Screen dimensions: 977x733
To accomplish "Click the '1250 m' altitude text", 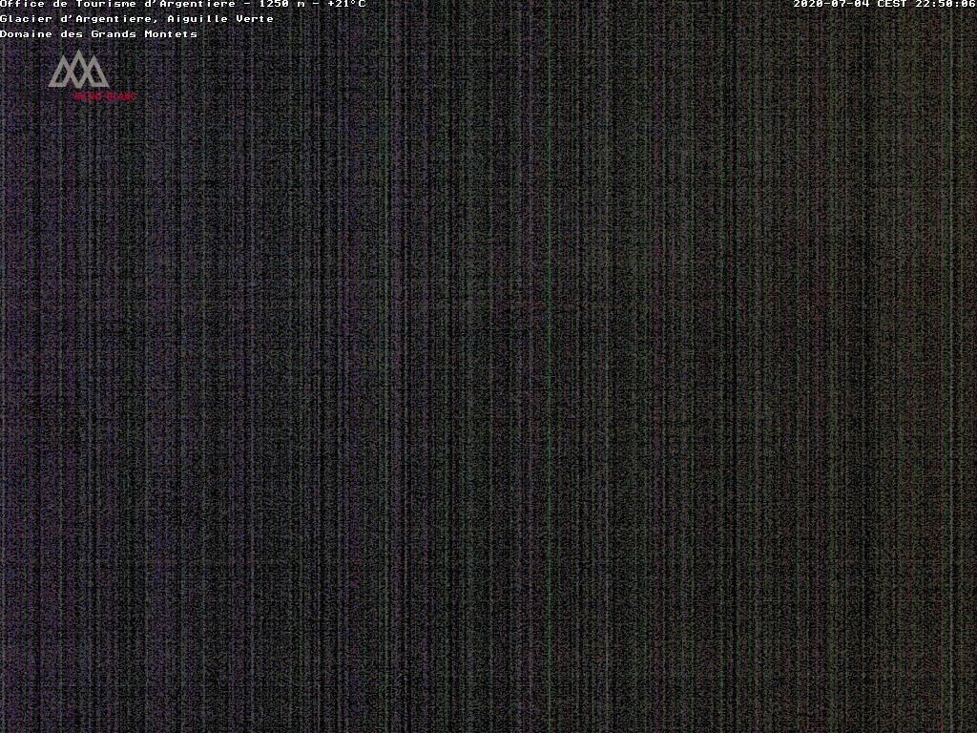I will (x=283, y=5).
